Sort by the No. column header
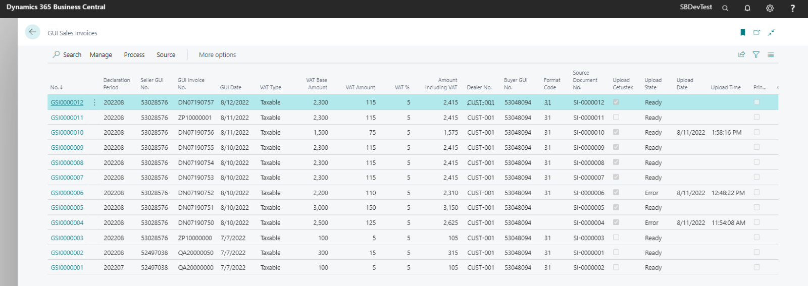This screenshot has width=808, height=286. tap(57, 87)
